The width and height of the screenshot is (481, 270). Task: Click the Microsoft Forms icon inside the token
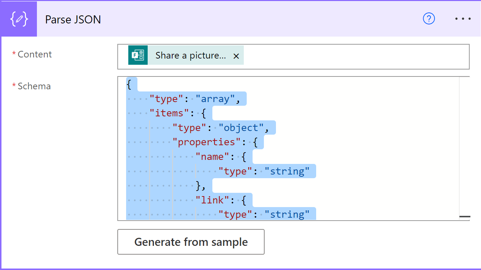coord(138,56)
